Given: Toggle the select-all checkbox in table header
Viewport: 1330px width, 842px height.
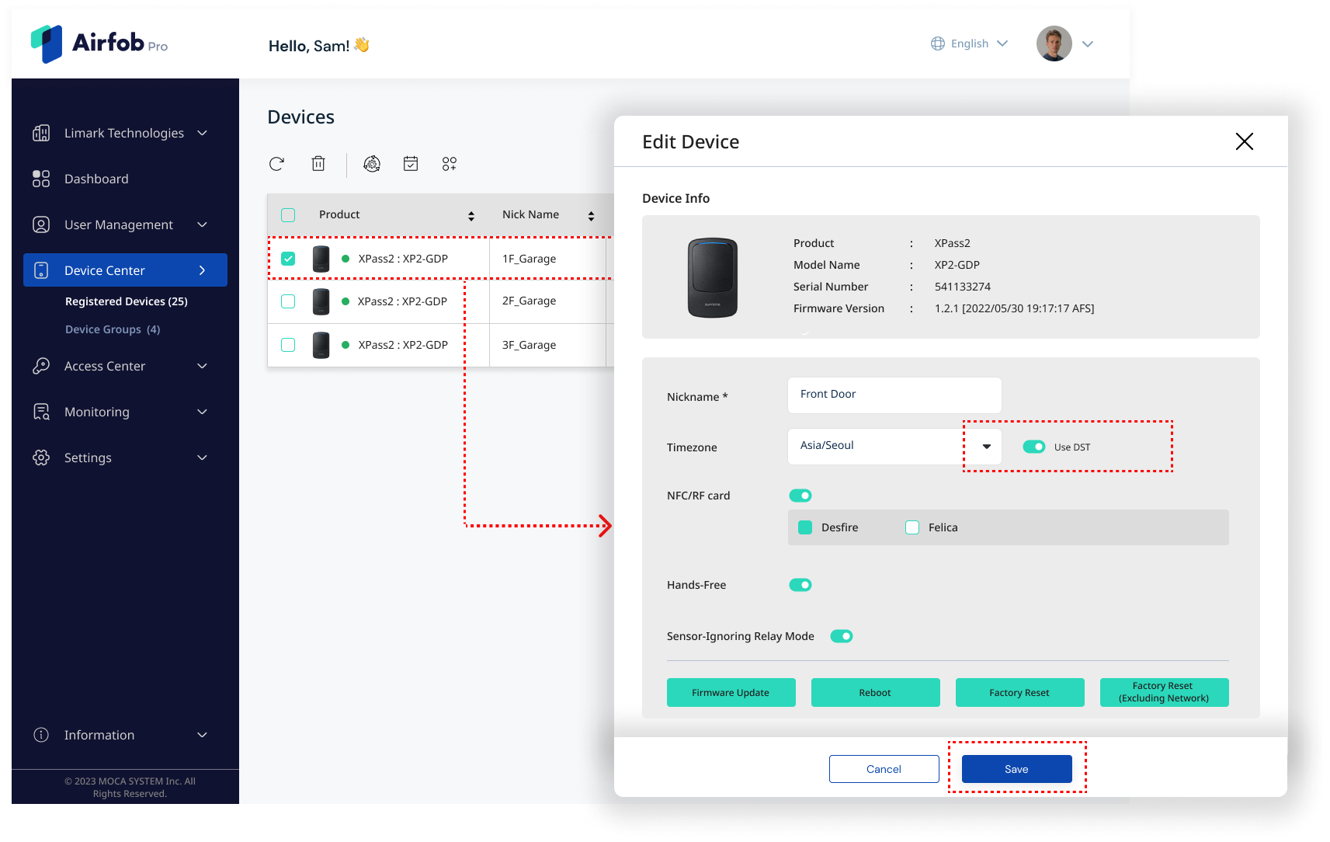Looking at the screenshot, I should coord(288,215).
